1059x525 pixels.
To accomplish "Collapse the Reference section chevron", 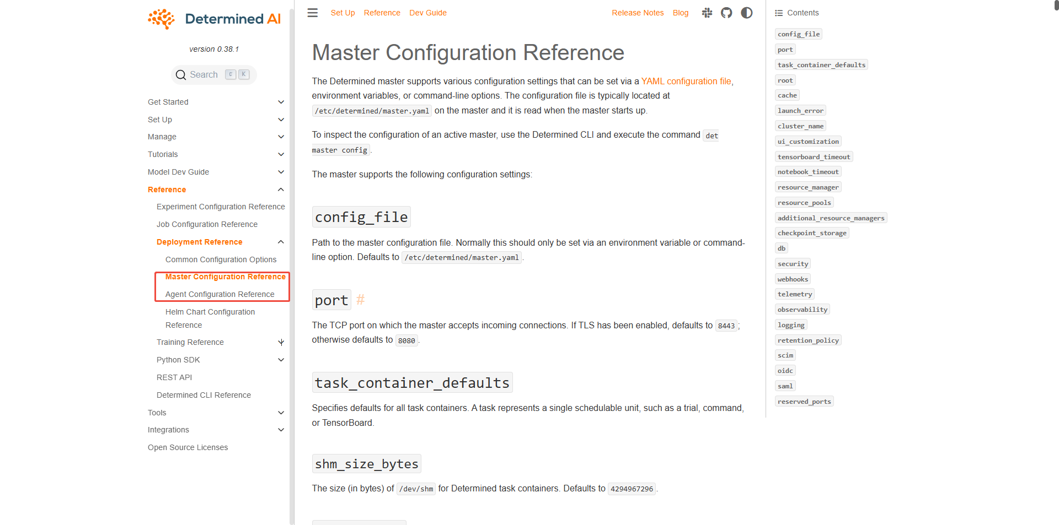I will [x=281, y=190].
